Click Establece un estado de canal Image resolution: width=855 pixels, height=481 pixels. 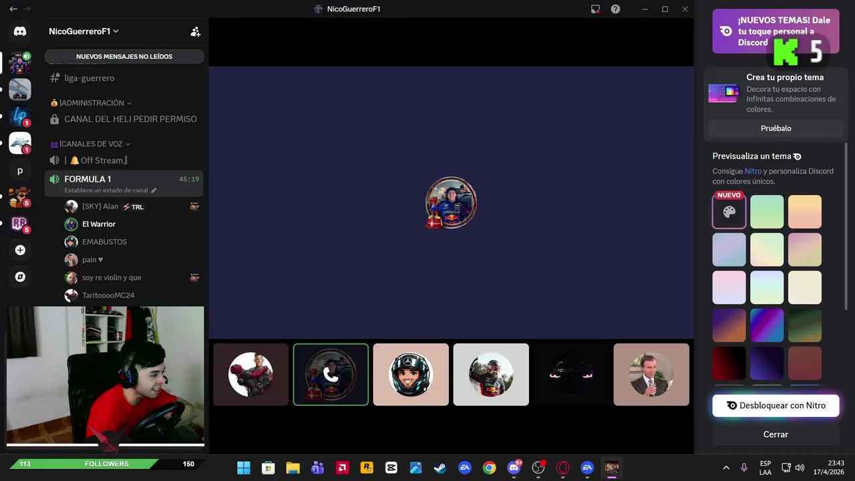106,190
